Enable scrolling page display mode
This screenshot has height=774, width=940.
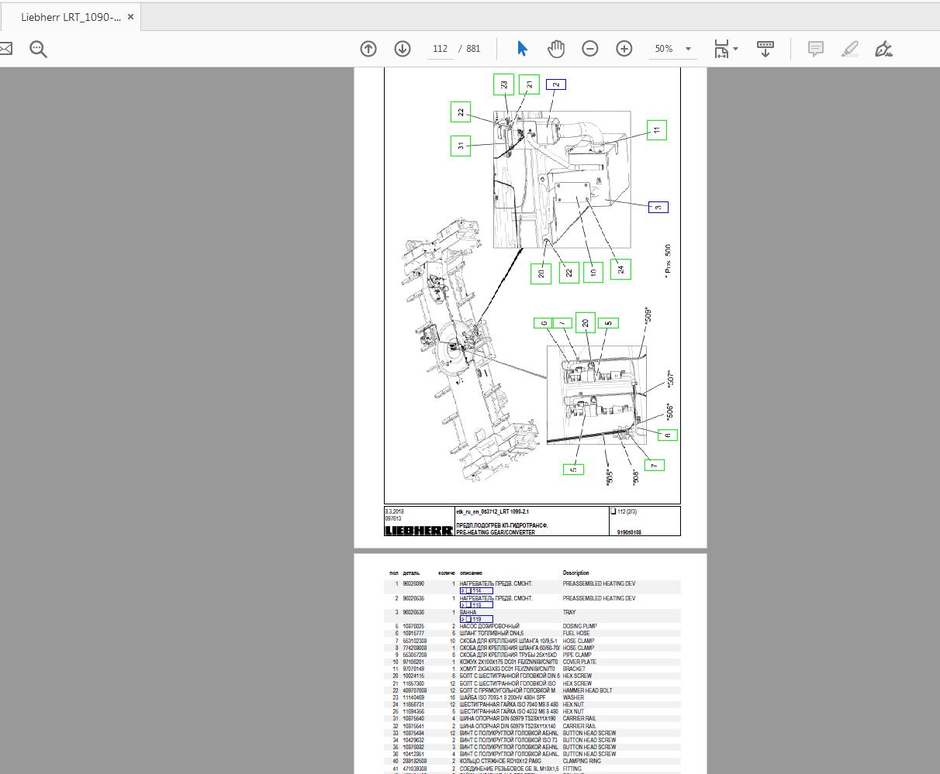[x=765, y=48]
